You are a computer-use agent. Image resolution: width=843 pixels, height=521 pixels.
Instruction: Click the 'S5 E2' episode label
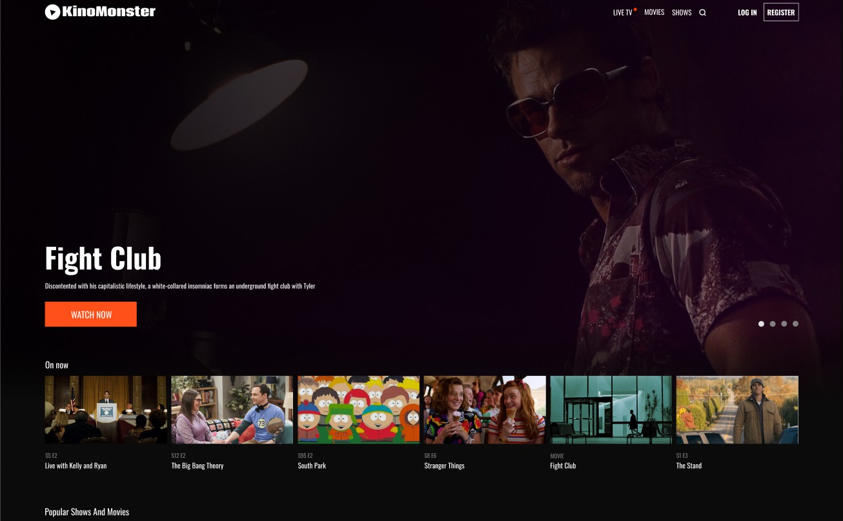(x=51, y=456)
